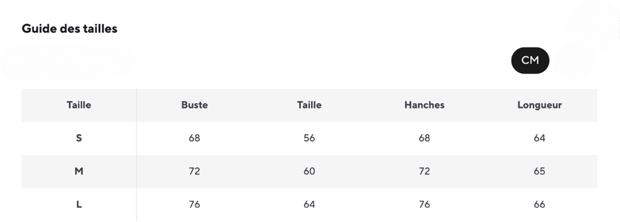Click Longueur value 64 for size S
Image resolution: width=620 pixels, height=222 pixels.
[539, 139]
